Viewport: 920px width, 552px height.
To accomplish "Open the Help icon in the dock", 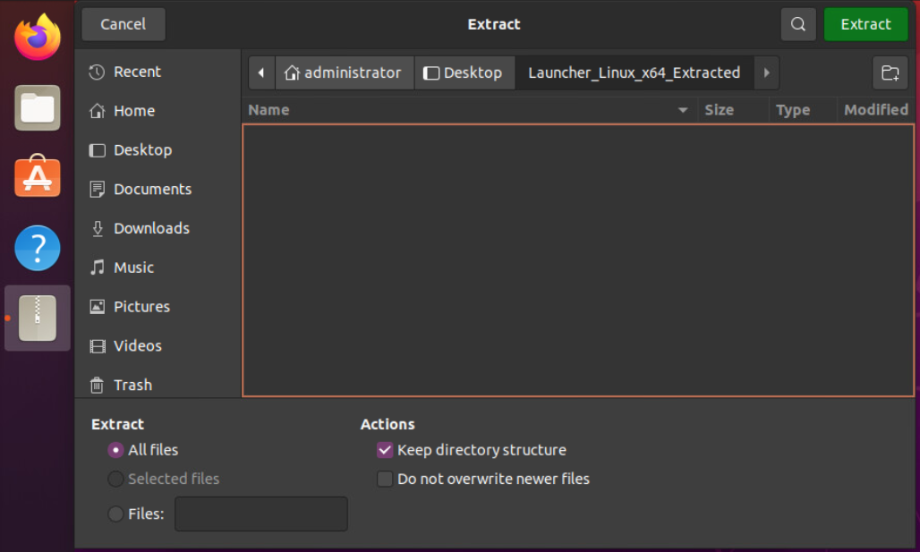I will coord(38,248).
